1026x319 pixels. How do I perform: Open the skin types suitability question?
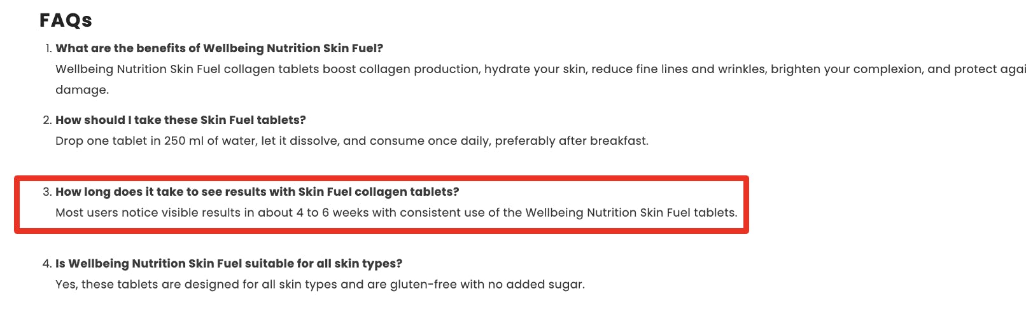[x=229, y=264]
